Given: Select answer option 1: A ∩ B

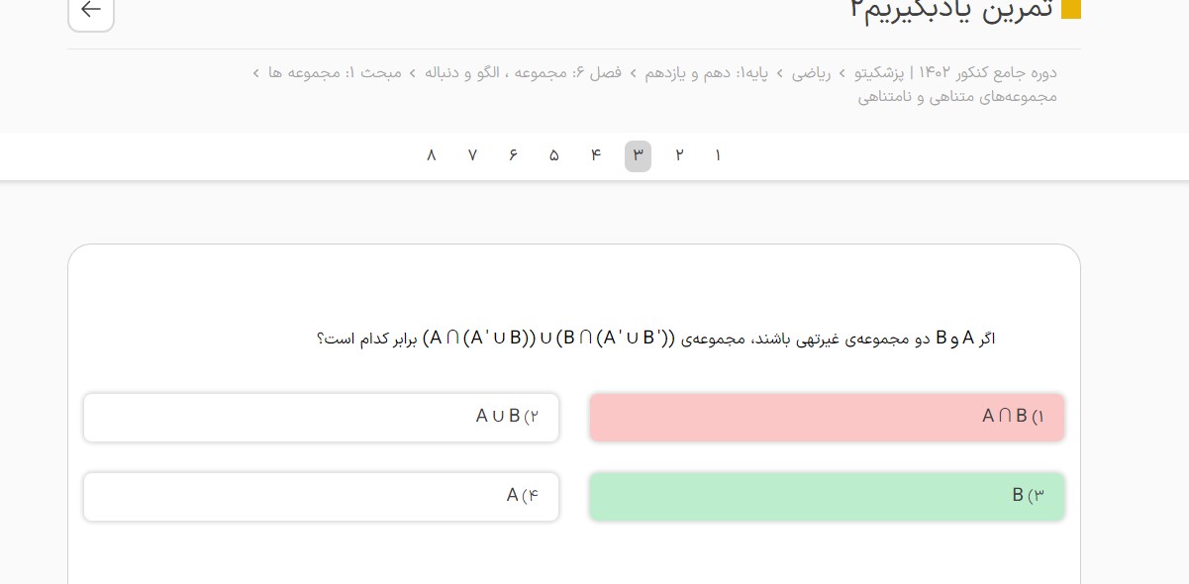Looking at the screenshot, I should [827, 417].
